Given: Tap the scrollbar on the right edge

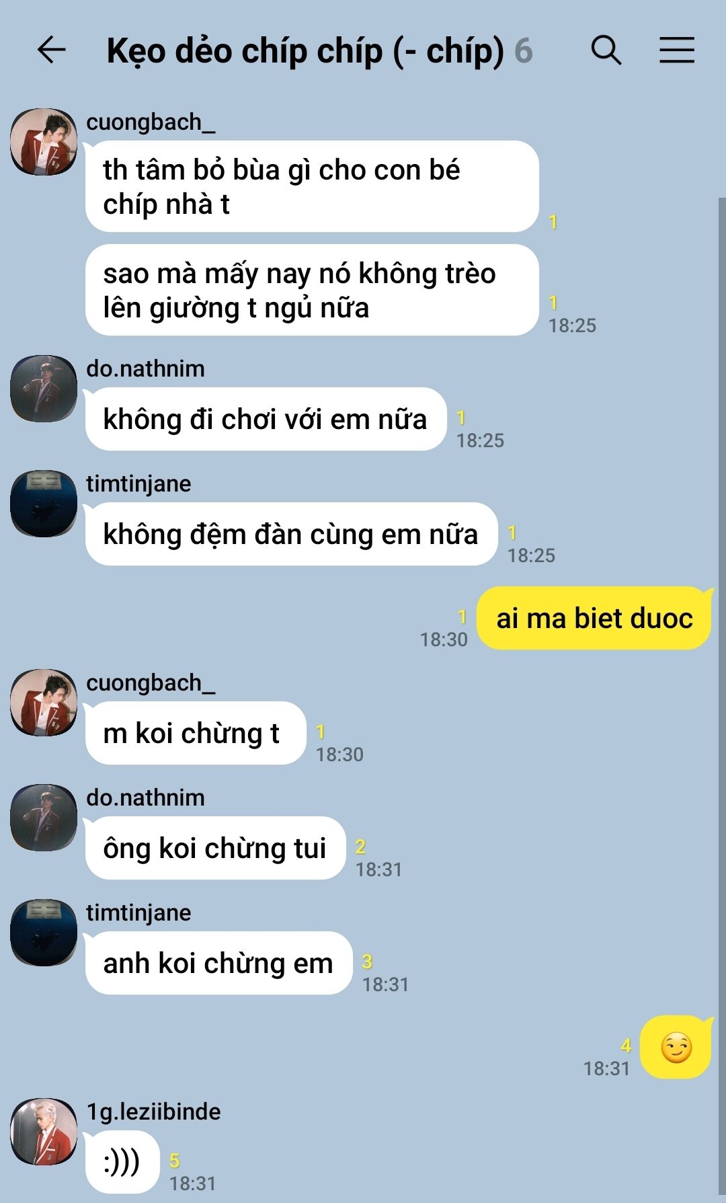Looking at the screenshot, I should click(721, 699).
